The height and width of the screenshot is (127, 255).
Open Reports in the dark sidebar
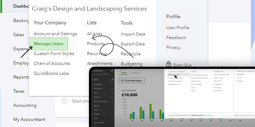tap(96, 106)
